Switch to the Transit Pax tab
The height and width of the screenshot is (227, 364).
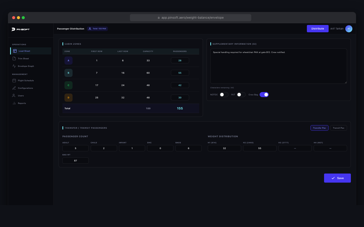(338, 128)
